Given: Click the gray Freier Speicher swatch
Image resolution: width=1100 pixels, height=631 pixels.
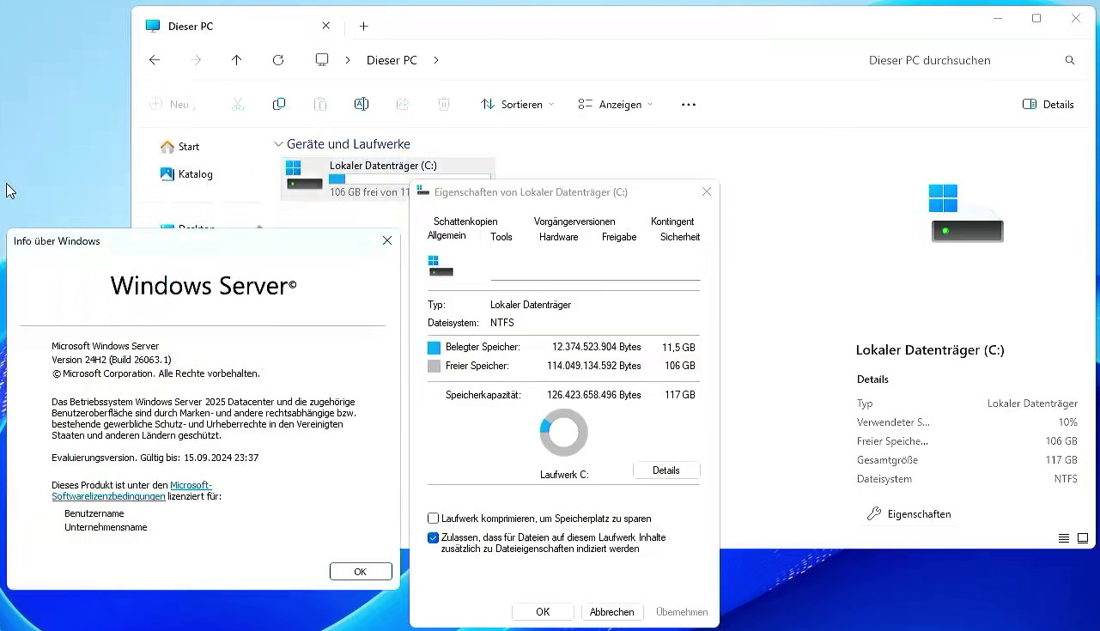Looking at the screenshot, I should point(435,367).
